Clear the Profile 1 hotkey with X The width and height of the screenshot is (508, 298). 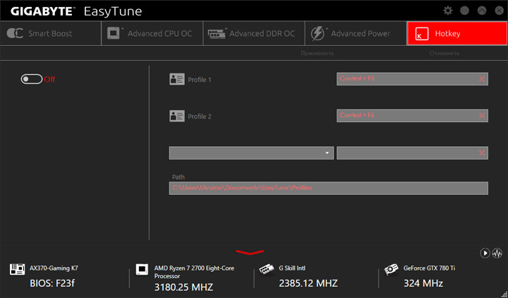(482, 79)
